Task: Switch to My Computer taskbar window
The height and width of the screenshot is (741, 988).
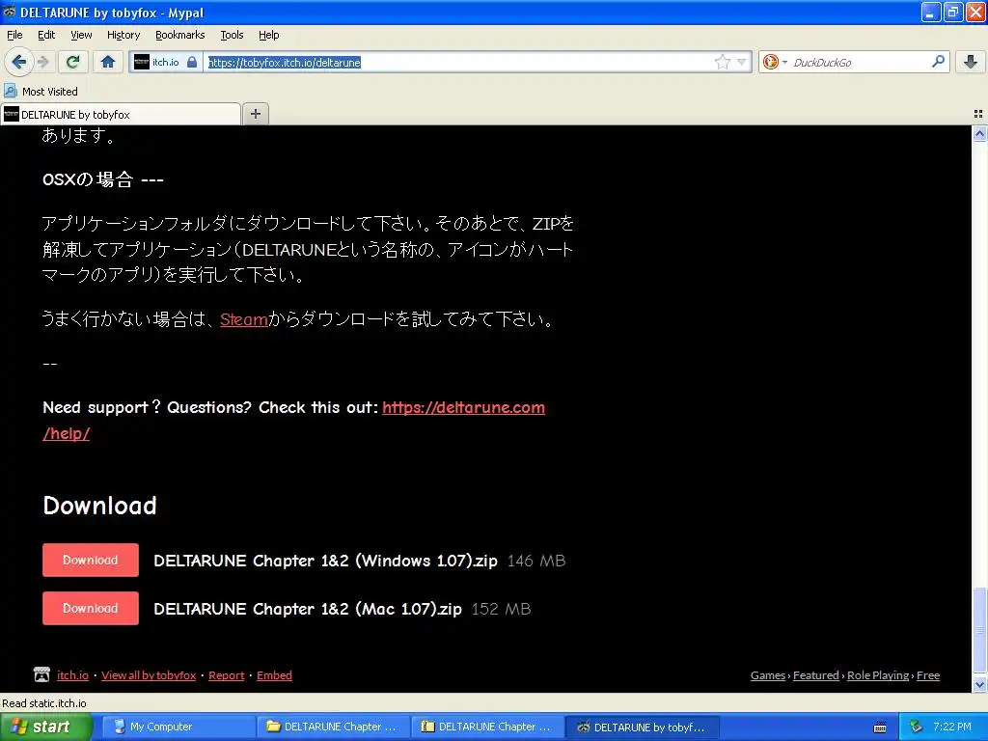Action: point(178,727)
